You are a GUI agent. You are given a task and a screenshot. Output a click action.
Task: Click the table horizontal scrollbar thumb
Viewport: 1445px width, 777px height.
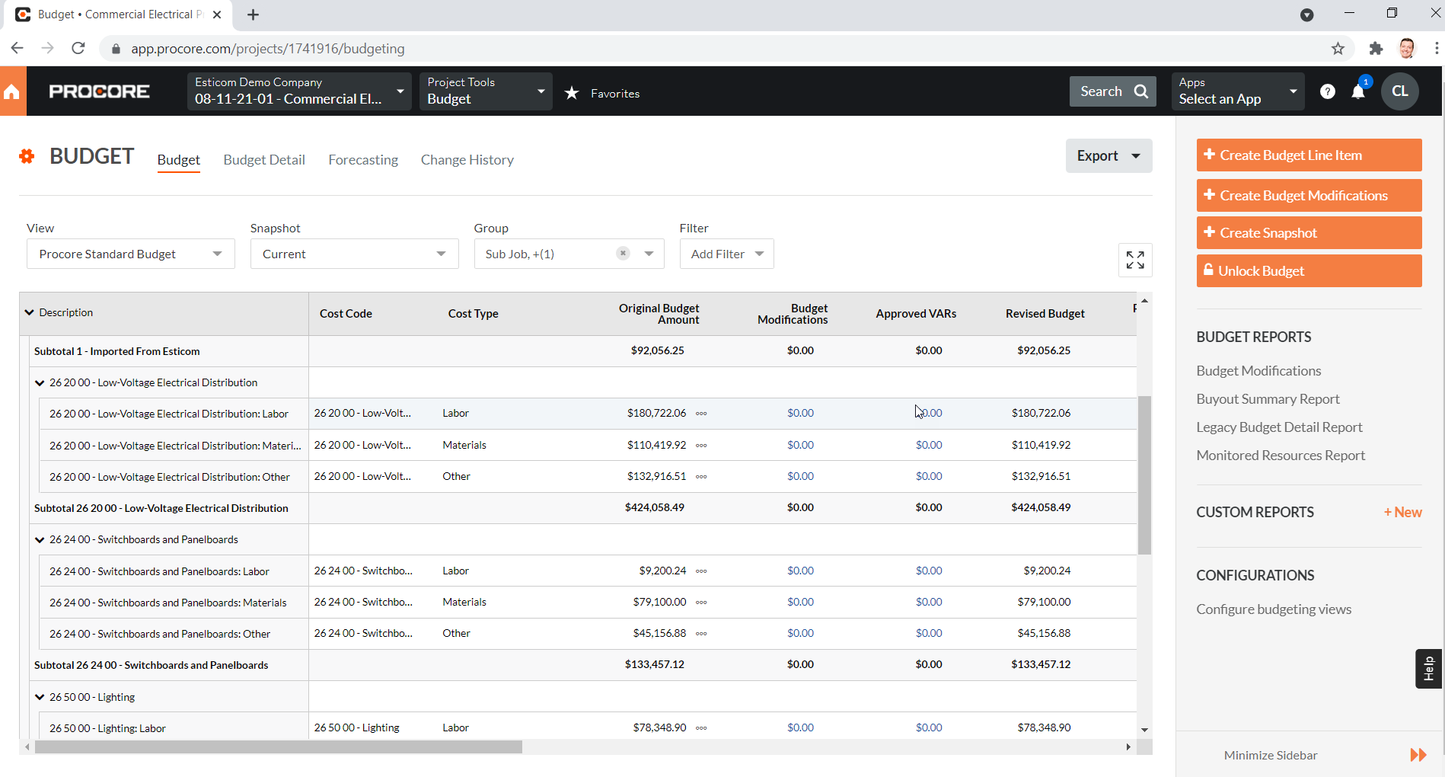(x=279, y=747)
